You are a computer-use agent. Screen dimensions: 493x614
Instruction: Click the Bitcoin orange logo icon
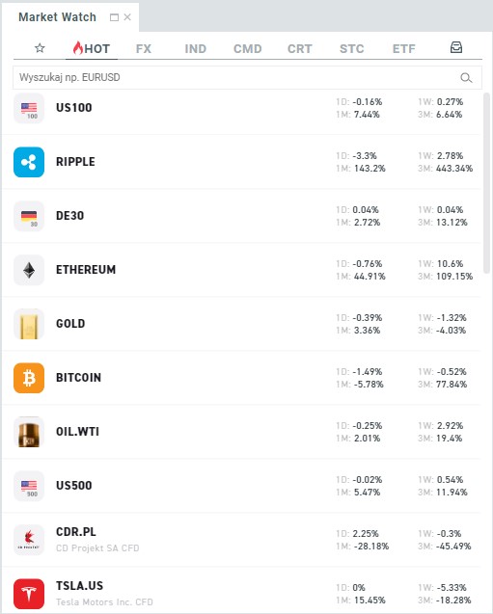click(29, 378)
